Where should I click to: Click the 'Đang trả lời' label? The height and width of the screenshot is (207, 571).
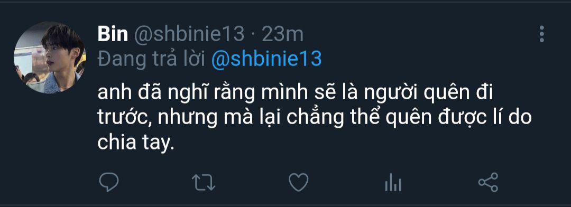coord(152,59)
